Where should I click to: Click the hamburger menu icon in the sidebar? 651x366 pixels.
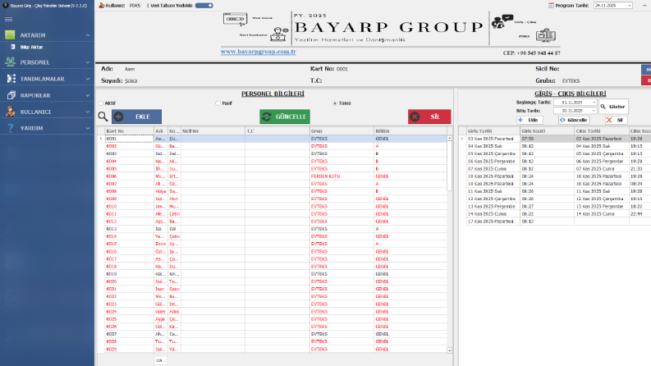pos(8,19)
